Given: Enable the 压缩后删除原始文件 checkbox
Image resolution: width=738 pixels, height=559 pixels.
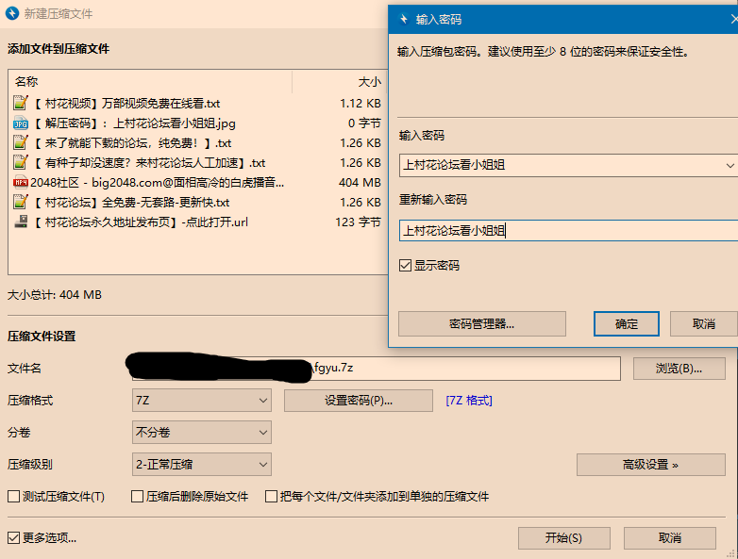Looking at the screenshot, I should tap(137, 497).
